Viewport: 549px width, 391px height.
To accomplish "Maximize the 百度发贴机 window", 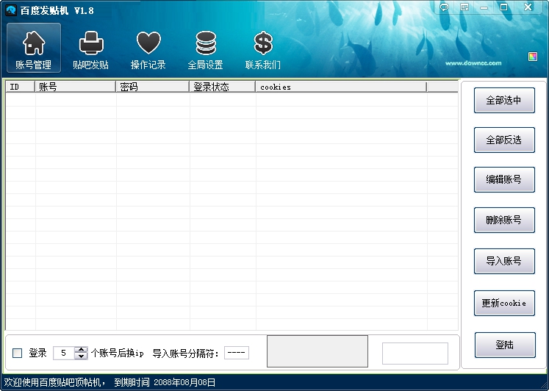I will (503, 7).
